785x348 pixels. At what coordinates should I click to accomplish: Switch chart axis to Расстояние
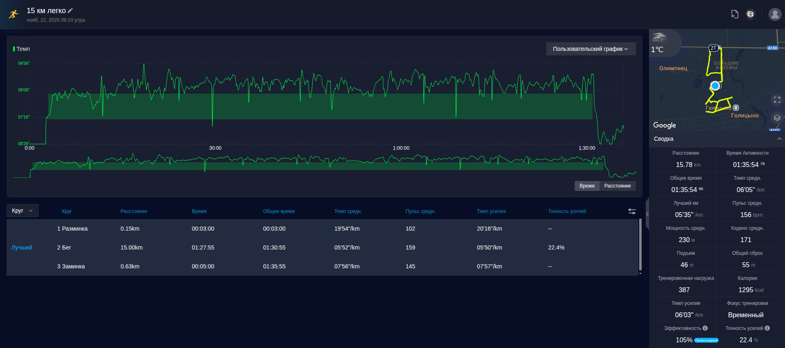pyautogui.click(x=617, y=186)
